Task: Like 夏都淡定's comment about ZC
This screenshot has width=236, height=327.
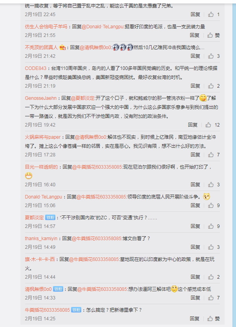Action: (211, 226)
